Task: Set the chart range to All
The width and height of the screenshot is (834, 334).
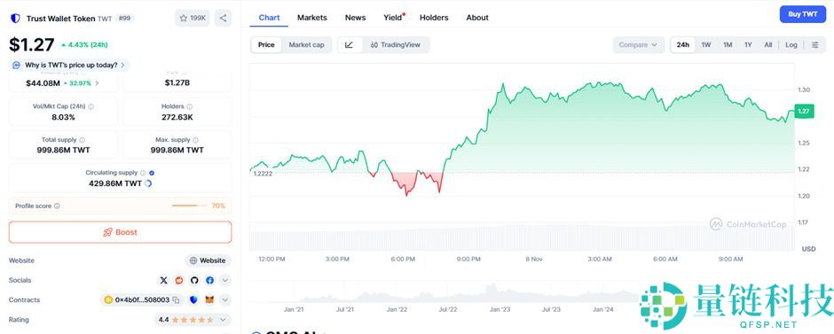Action: 768,45
